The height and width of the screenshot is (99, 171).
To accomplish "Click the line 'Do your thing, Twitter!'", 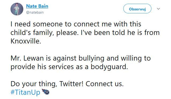I will tap(67, 84).
